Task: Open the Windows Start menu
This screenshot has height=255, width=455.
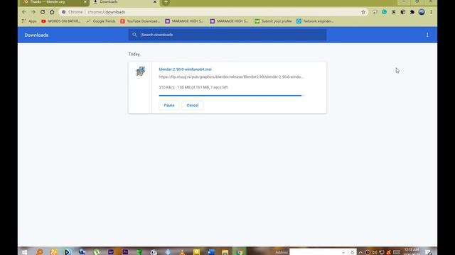Action: click(x=25, y=252)
